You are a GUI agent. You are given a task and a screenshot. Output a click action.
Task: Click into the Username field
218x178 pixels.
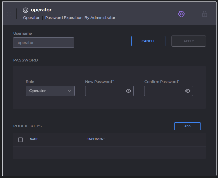click(44, 43)
